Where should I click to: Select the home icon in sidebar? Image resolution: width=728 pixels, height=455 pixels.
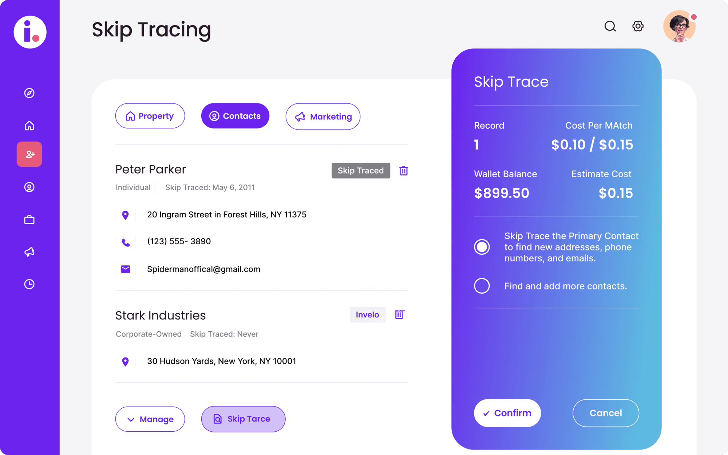point(30,125)
